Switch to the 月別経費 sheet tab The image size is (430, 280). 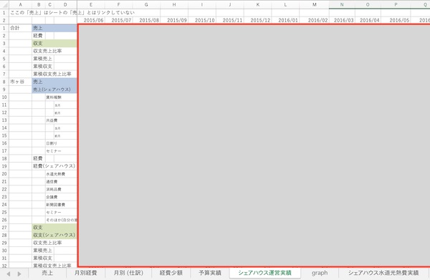[85, 273]
